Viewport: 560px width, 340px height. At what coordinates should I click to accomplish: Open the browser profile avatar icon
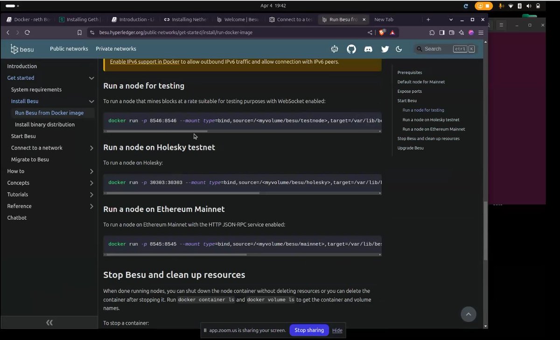(471, 33)
